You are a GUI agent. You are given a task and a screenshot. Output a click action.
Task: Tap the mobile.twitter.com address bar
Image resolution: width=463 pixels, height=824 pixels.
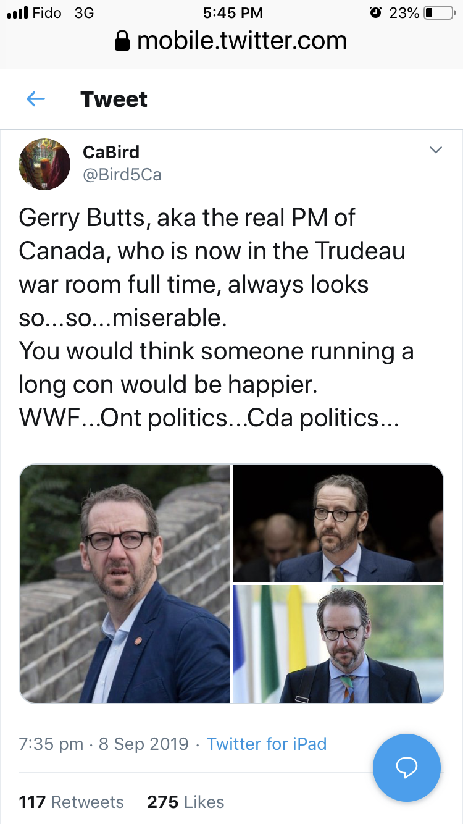[x=231, y=41]
